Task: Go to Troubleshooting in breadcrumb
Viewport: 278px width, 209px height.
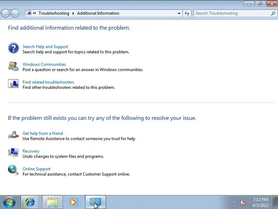Action: tap(54, 13)
